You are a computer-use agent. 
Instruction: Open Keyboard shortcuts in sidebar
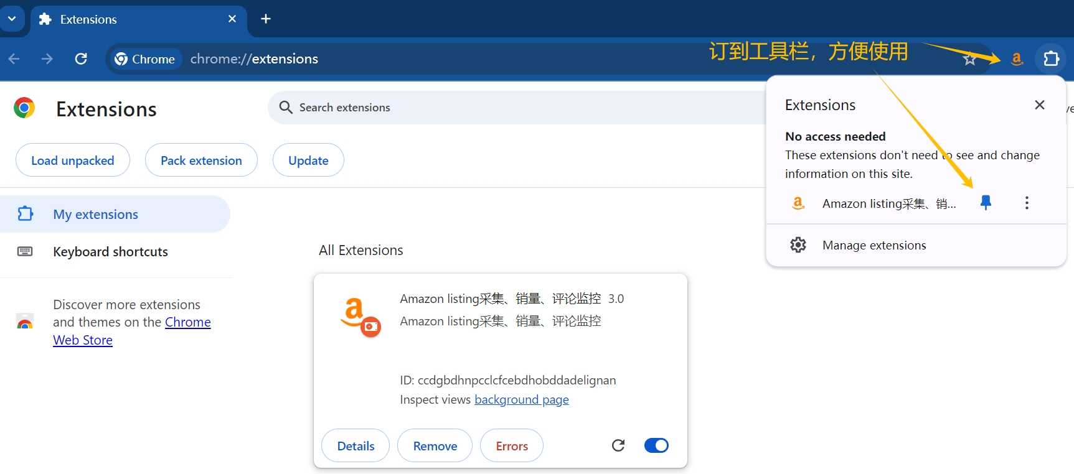point(115,251)
